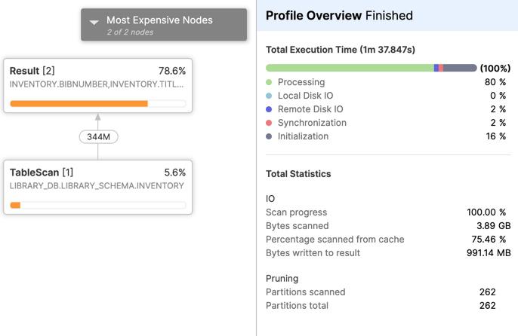Click the 344M row count edge label
The image size is (518, 336).
[x=98, y=137]
